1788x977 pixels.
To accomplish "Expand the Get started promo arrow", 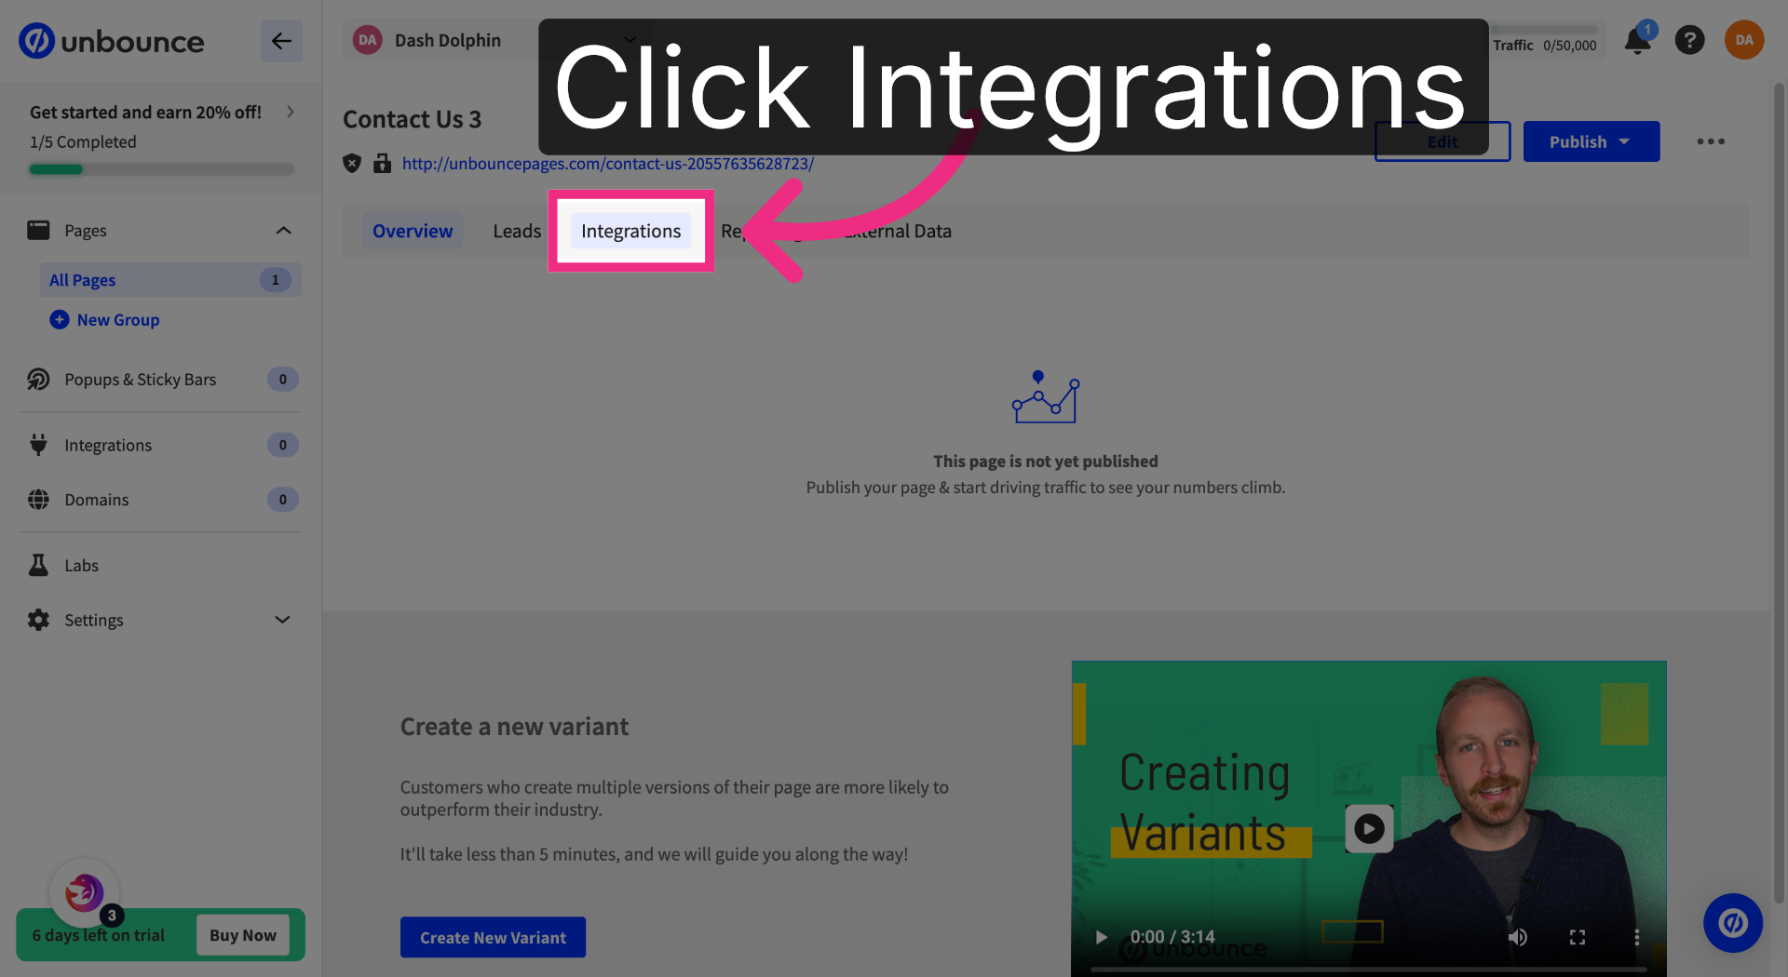I will pos(291,112).
